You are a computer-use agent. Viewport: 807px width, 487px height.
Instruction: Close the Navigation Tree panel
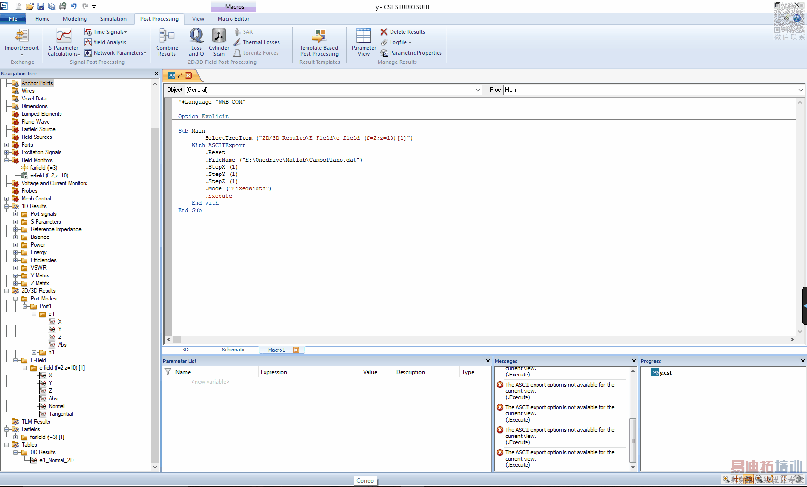tap(156, 74)
